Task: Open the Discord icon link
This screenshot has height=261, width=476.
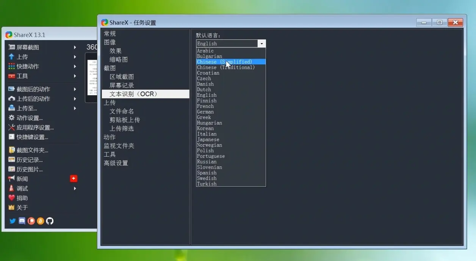Action: [x=22, y=221]
